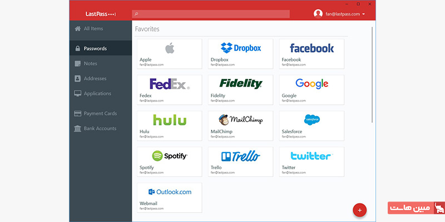Screen dimensions: 445x222
Task: Click the bank building icon beside Bank Accounts
Action: (x=77, y=129)
